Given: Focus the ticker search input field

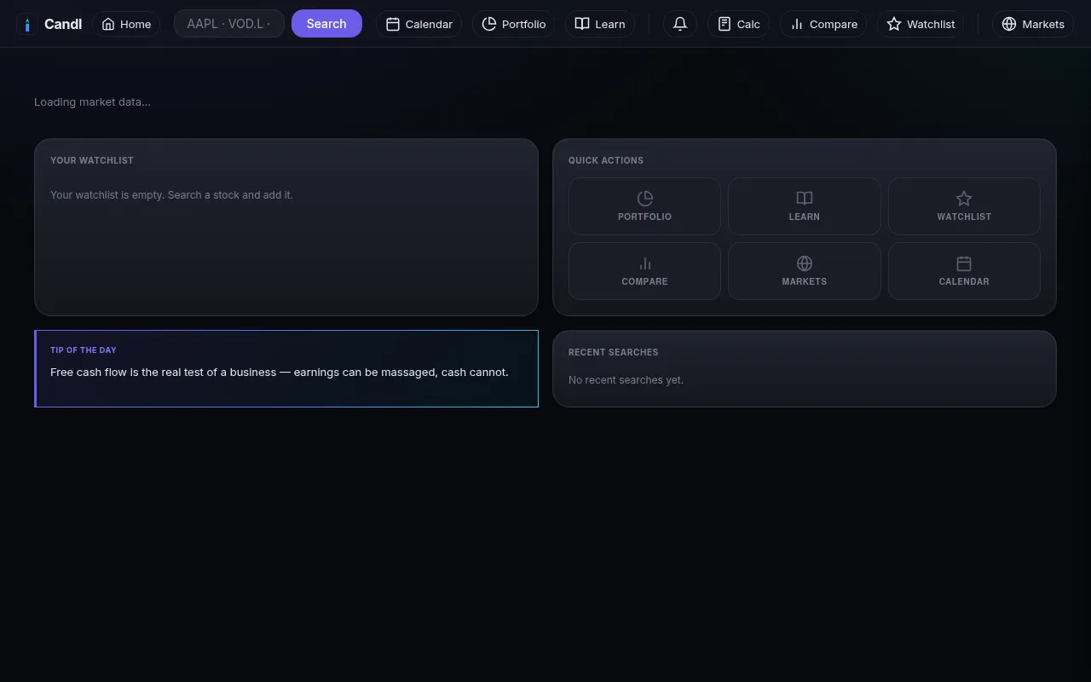Looking at the screenshot, I should tap(228, 24).
